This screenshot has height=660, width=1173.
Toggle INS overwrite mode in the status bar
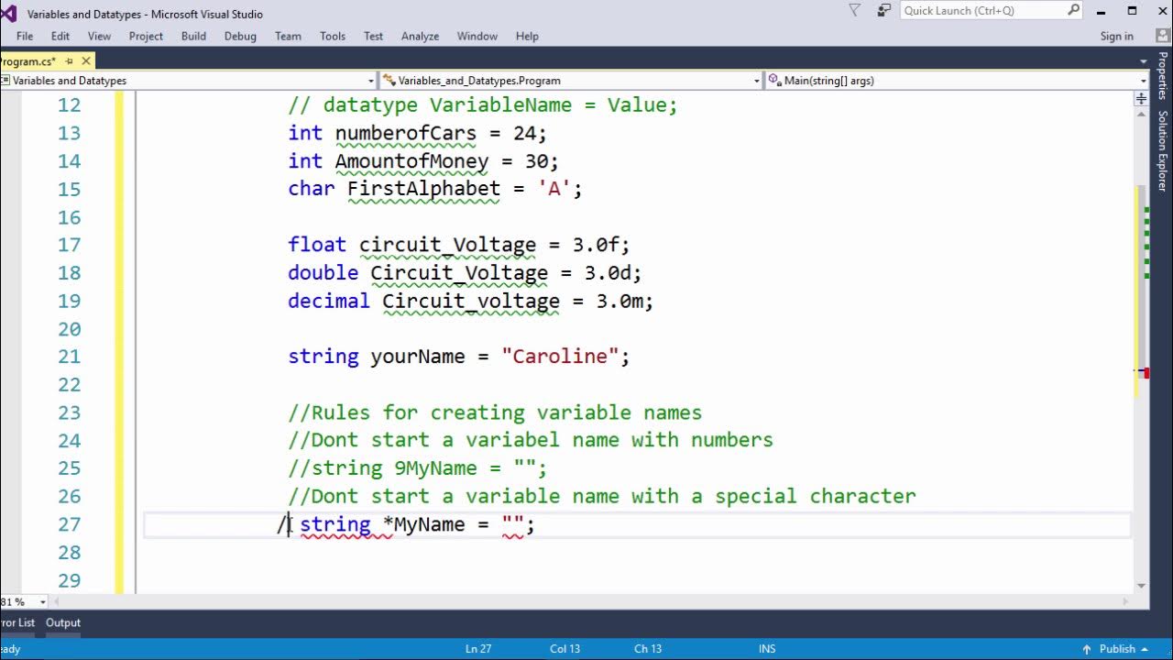[766, 648]
